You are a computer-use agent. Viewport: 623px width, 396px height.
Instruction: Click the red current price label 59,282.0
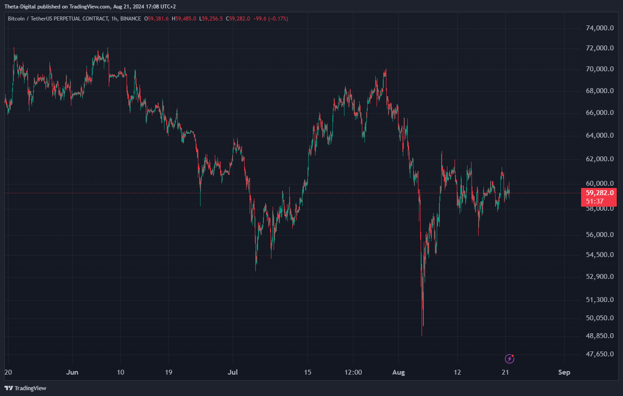pyautogui.click(x=600, y=193)
